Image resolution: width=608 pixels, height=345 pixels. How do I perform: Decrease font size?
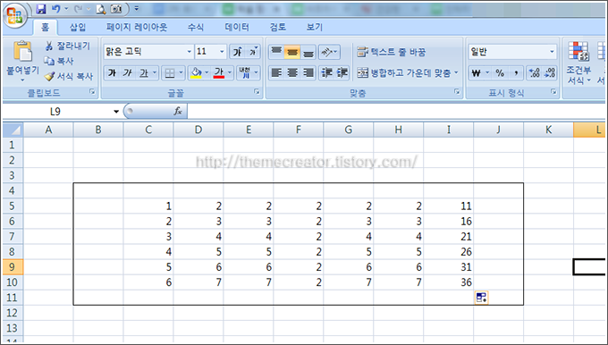tap(253, 52)
